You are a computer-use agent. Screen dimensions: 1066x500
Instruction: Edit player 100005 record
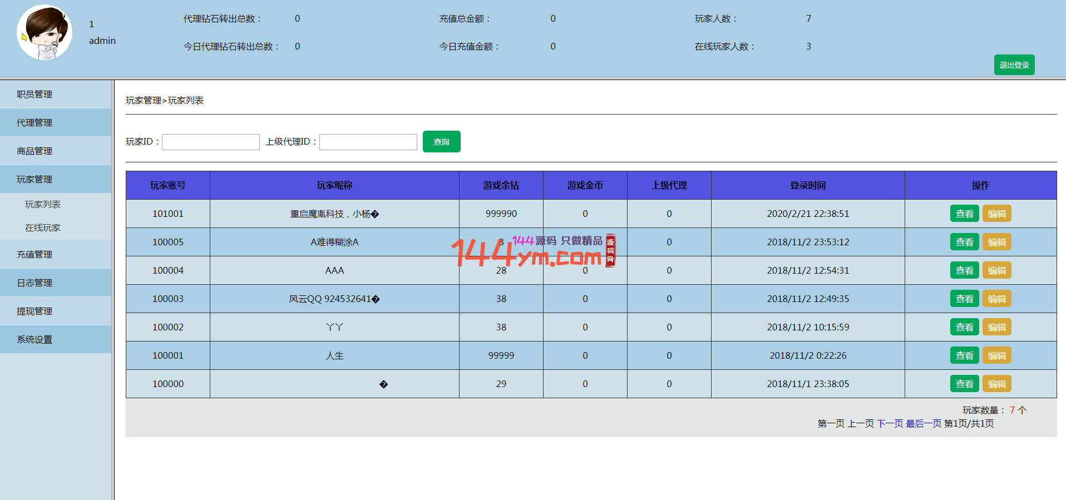coord(996,242)
